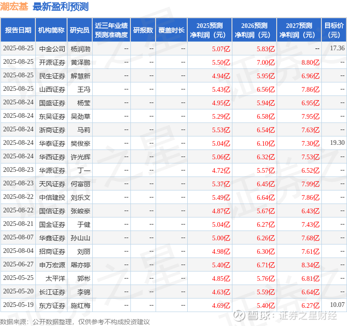
Task: Click the 最新盈利预测 title text
Action: coord(61,7)
